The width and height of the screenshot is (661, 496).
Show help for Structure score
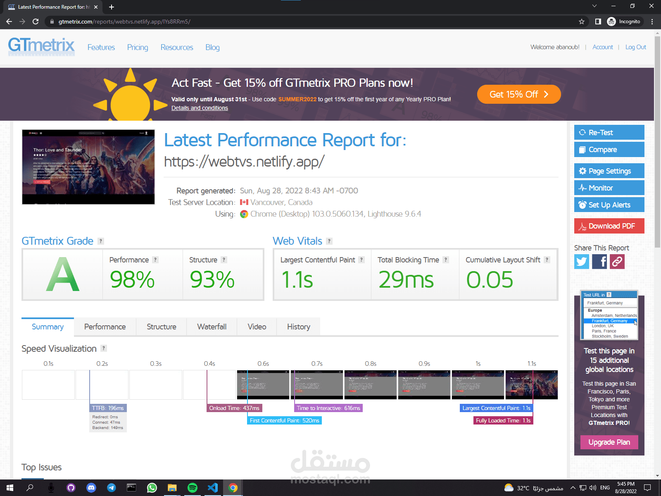(224, 260)
